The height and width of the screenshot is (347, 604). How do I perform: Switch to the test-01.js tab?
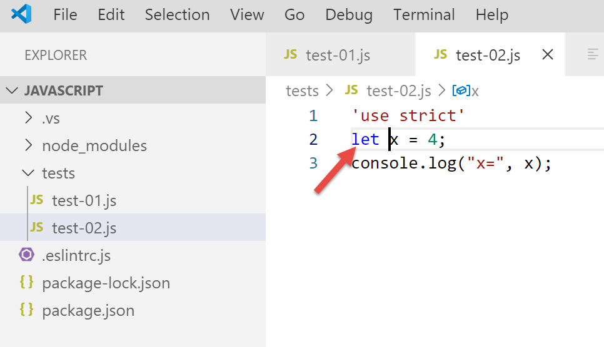click(338, 55)
